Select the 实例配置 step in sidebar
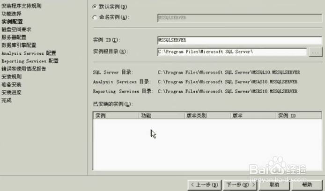Viewport: 325px width, 191px height. point(12,22)
